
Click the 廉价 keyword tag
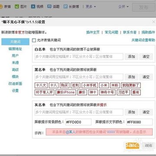coord(82,92)
